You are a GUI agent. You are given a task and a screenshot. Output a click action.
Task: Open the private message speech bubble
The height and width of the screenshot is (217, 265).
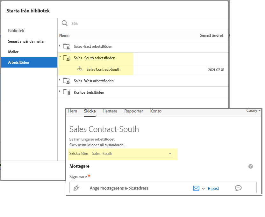(x=238, y=188)
